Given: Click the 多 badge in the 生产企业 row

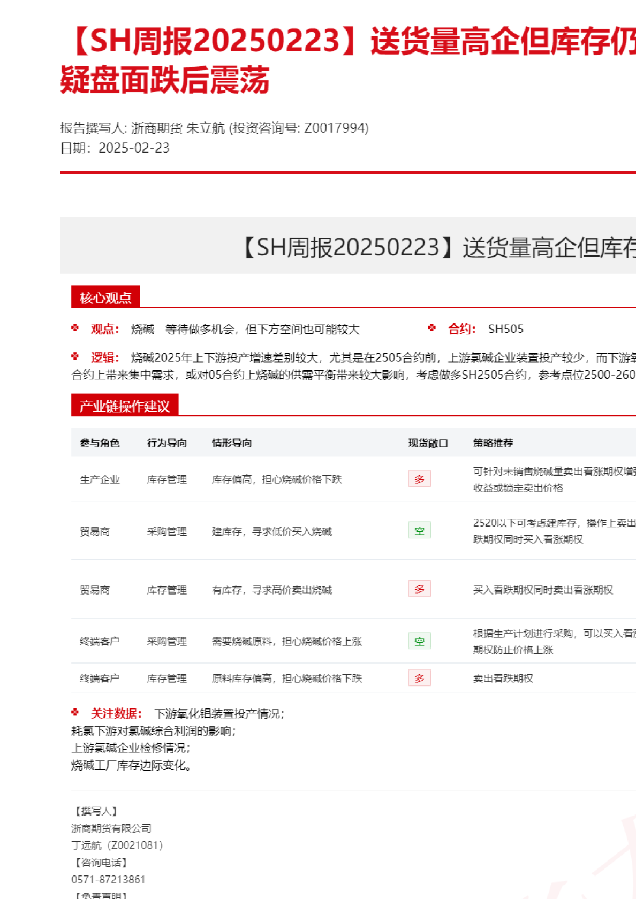Looking at the screenshot, I should pos(419,479).
